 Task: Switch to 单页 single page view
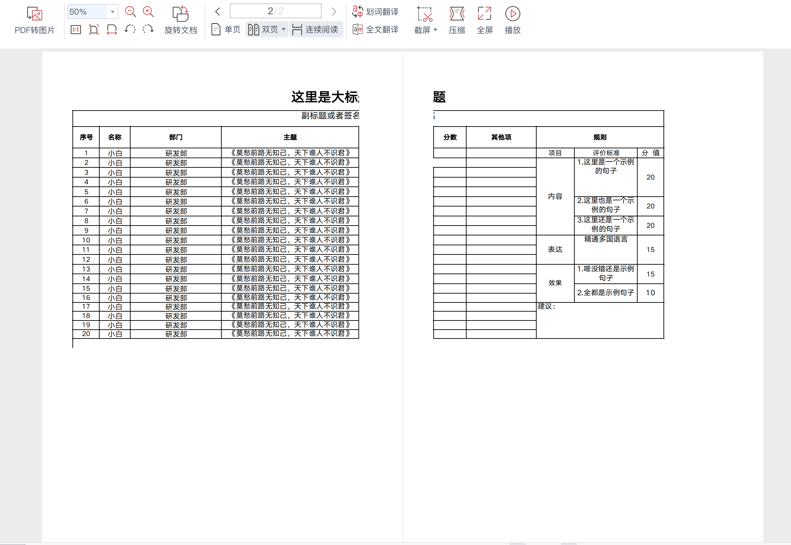pos(226,30)
